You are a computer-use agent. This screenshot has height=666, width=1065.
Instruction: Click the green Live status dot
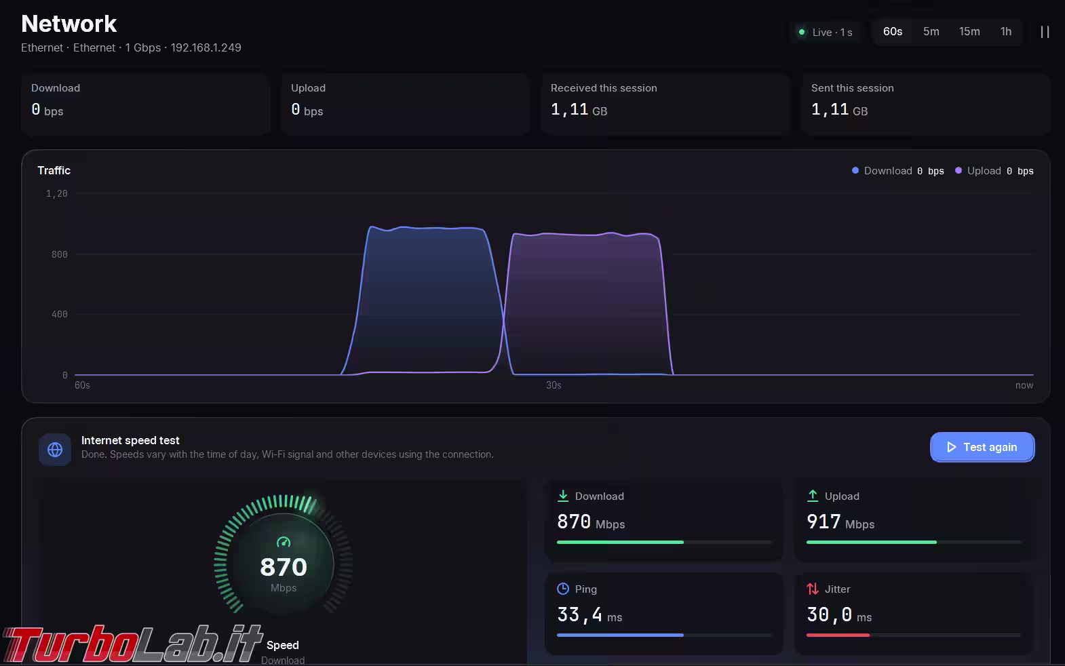802,32
